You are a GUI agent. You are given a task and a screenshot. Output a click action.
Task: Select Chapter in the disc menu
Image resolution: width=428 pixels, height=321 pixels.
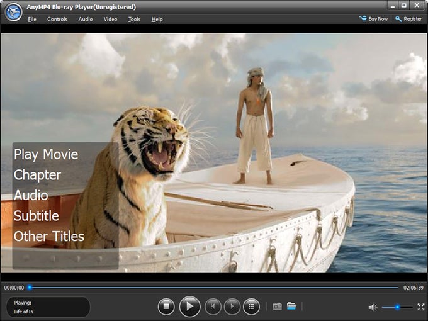(x=37, y=175)
